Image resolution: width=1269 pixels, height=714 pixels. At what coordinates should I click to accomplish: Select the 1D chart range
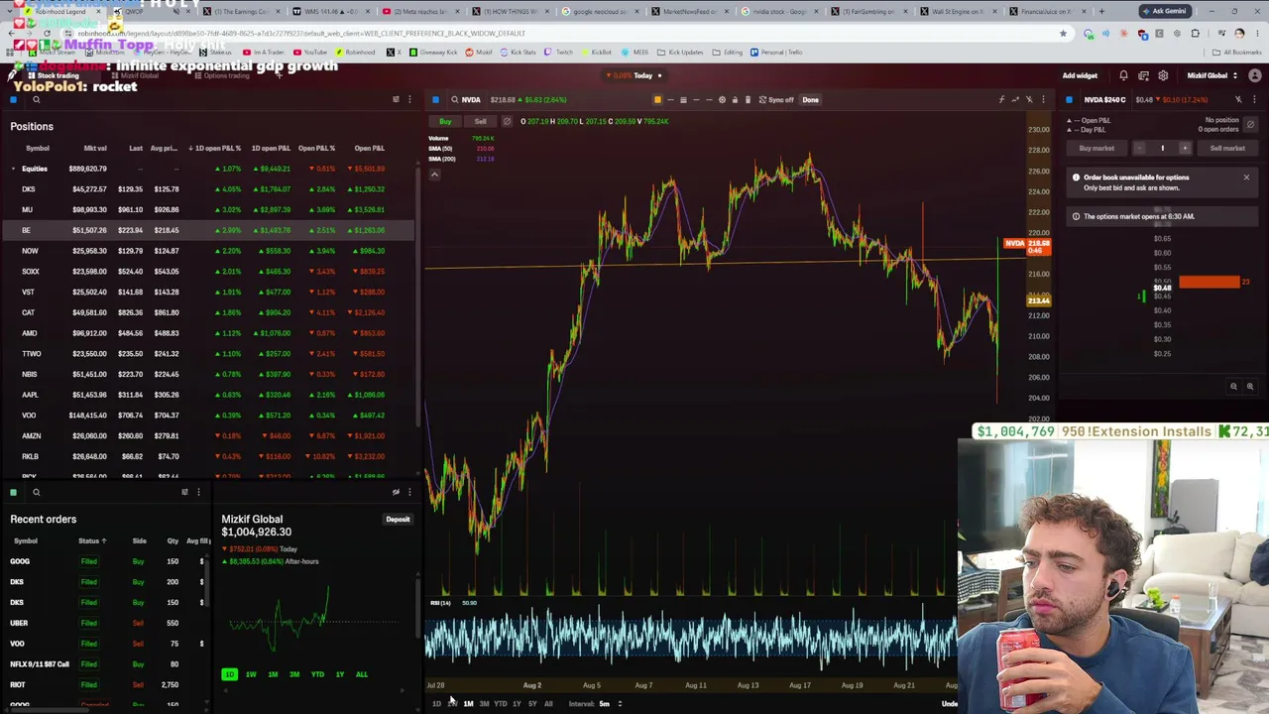tap(436, 704)
